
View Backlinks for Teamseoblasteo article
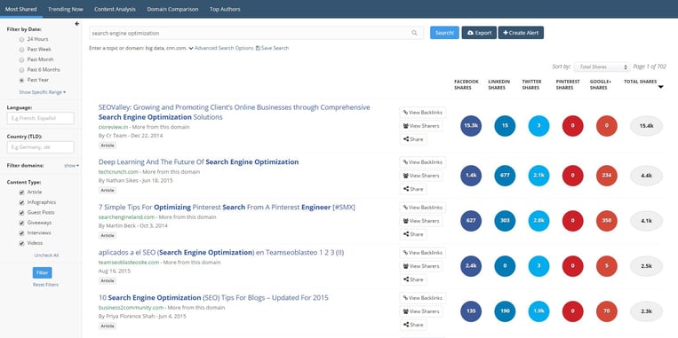(x=422, y=253)
